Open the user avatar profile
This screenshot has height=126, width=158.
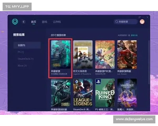click(x=142, y=22)
